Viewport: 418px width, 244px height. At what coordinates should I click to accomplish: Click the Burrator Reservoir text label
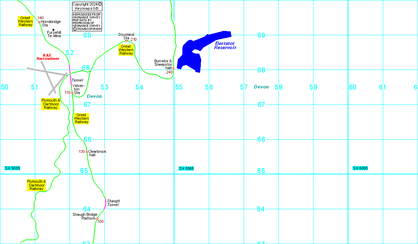coord(225,45)
